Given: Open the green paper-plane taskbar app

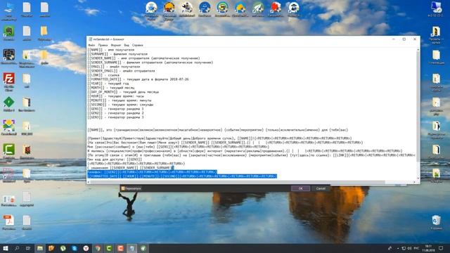Looking at the screenshot, I should coord(143,248).
